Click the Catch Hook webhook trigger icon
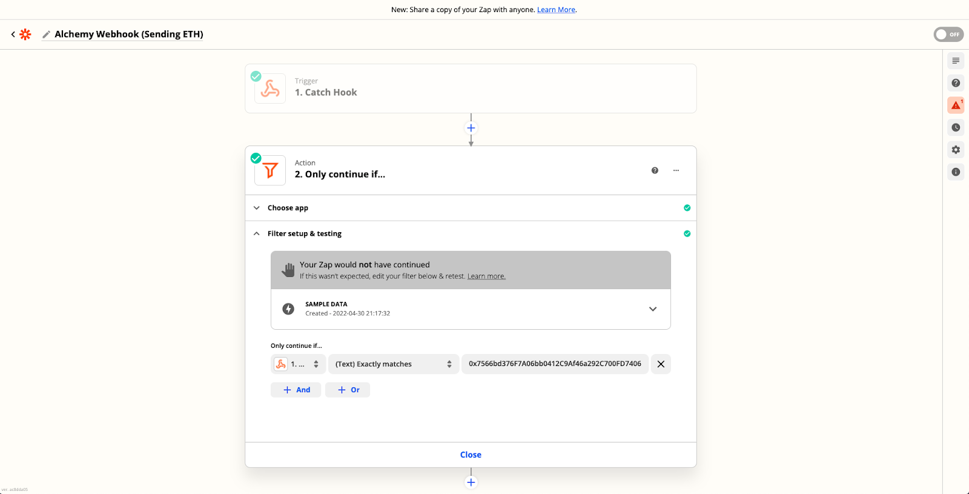Screen dimensions: 969x494 [x=270, y=89]
